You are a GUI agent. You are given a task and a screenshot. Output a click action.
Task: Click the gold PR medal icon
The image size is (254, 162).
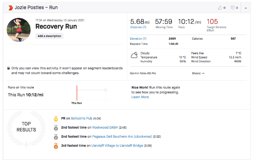tap(55, 118)
